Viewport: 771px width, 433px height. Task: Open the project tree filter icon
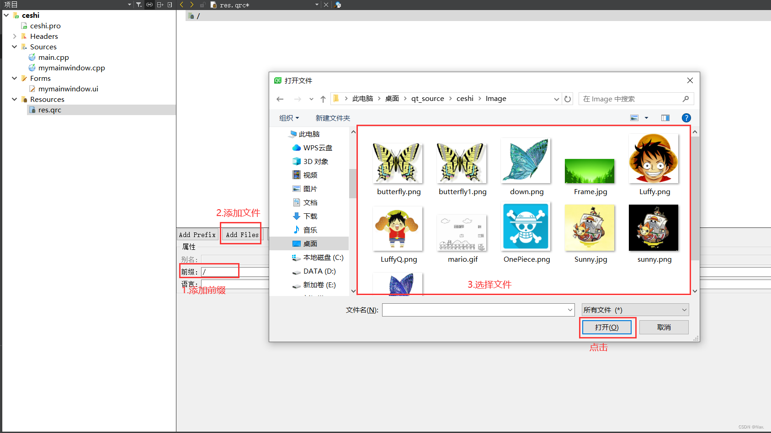[139, 5]
